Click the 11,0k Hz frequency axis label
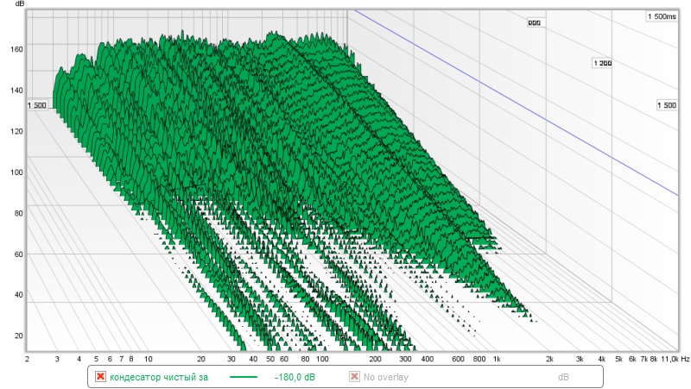 [674, 357]
